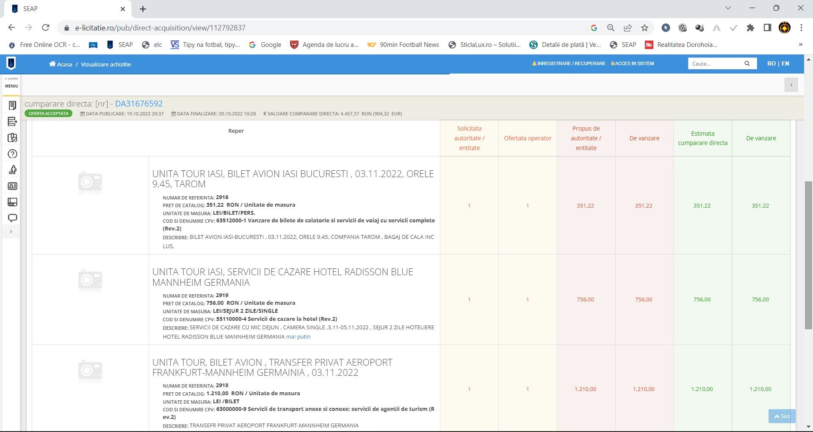Open the sidebar chat bubble icon
The width and height of the screenshot is (813, 432).
(x=12, y=218)
